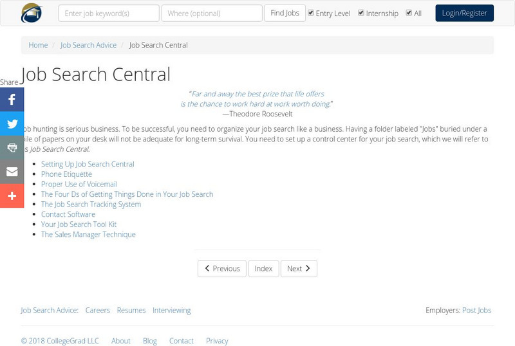
Task: Click the Job Search Central breadcrumb text
Action: 158,45
